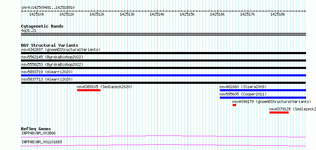
Task: Select the red bar for nsv6379128
Action: 279,112
